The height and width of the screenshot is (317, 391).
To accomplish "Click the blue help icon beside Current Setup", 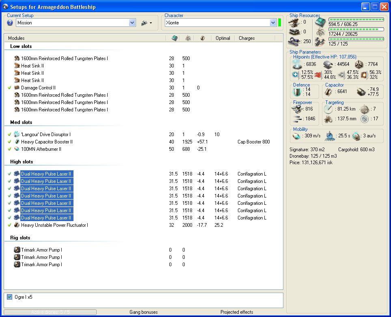I will pyautogui.click(x=10, y=23).
